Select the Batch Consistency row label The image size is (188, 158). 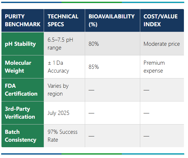(21, 136)
